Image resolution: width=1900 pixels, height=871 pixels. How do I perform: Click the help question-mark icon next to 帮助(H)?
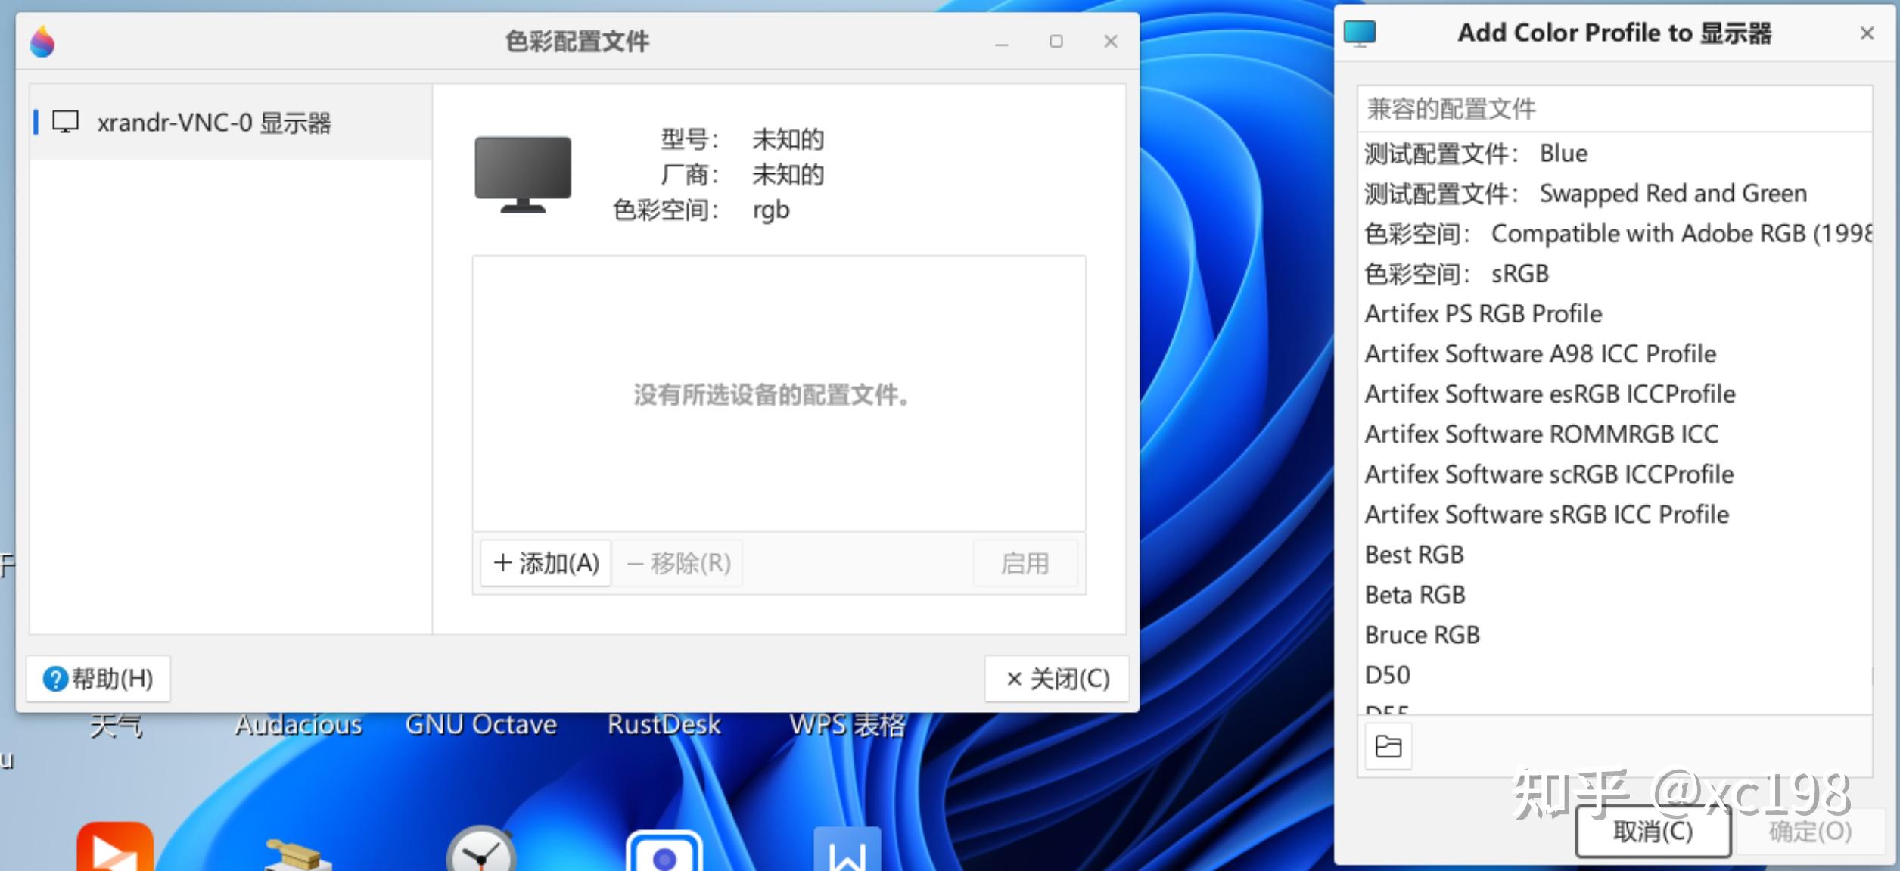pyautogui.click(x=56, y=679)
